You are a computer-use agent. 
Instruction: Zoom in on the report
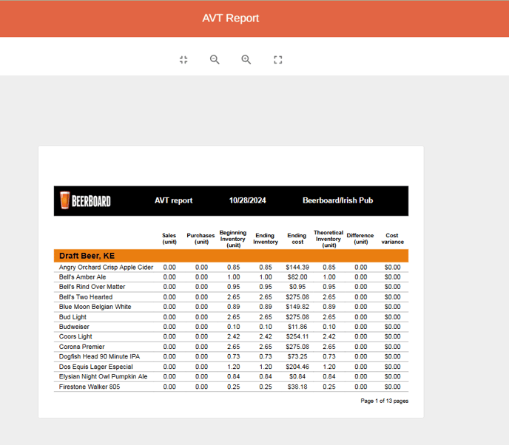coord(246,60)
